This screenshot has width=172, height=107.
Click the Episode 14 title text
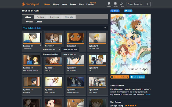click(28, 90)
